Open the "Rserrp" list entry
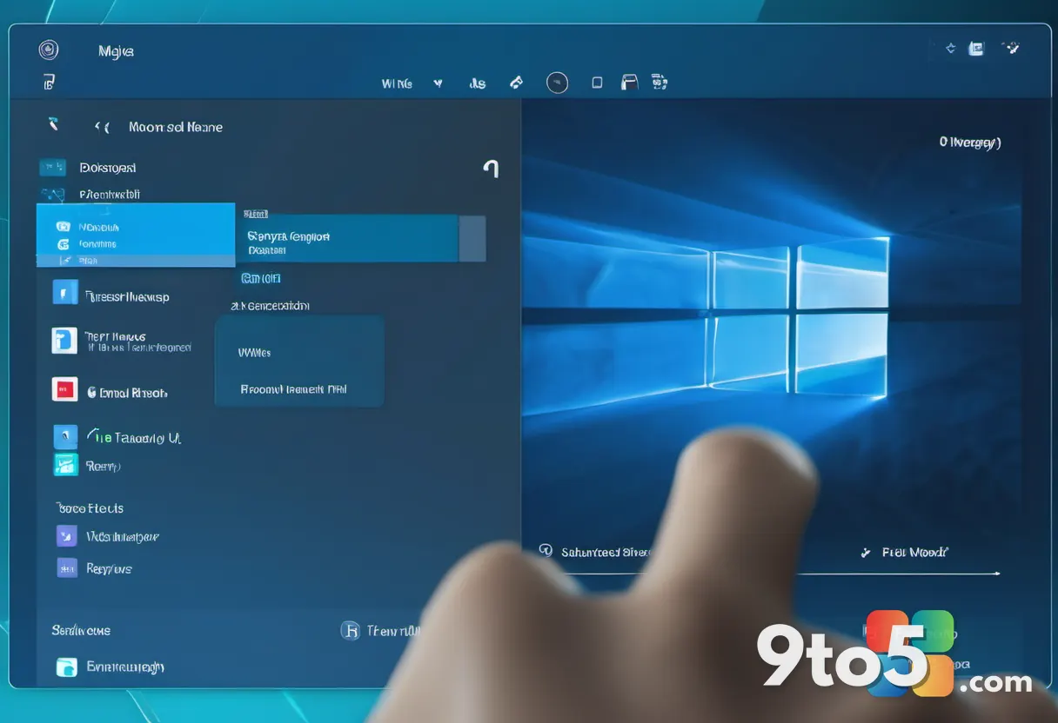Image resolution: width=1058 pixels, height=723 pixels. [103, 467]
